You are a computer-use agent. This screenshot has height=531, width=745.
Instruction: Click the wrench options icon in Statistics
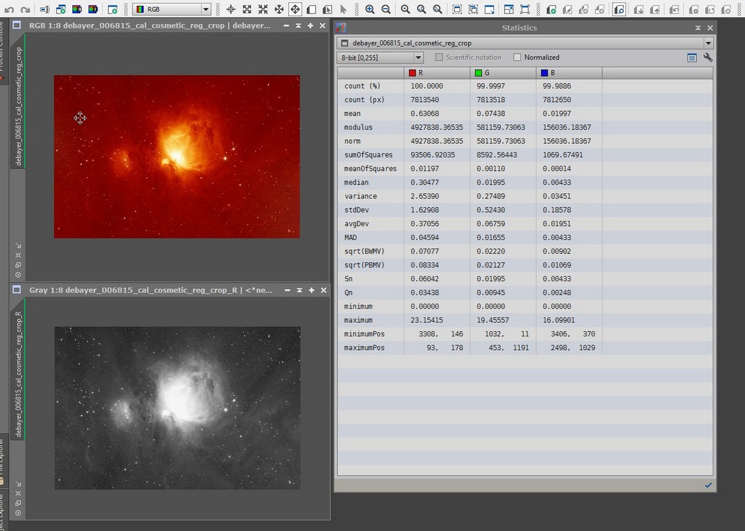coord(708,57)
